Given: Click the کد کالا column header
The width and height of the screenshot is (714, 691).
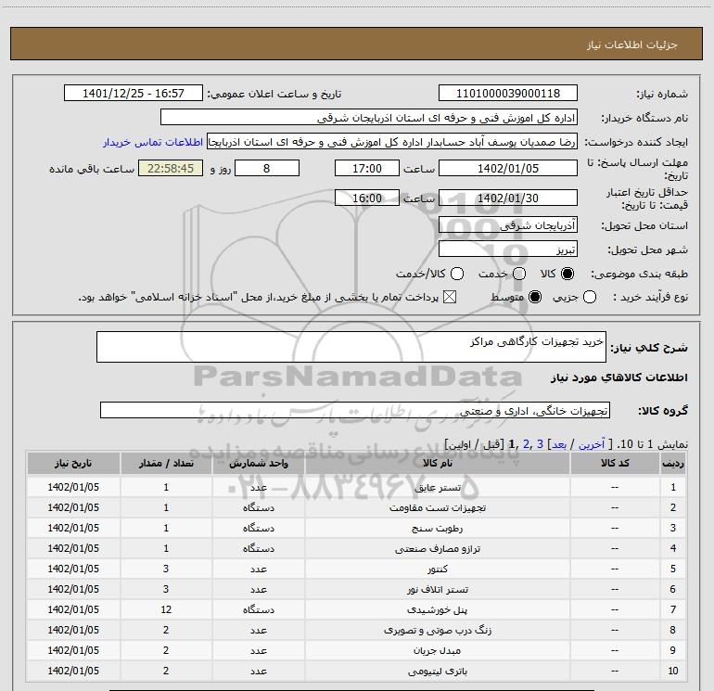Looking at the screenshot, I should (615, 463).
